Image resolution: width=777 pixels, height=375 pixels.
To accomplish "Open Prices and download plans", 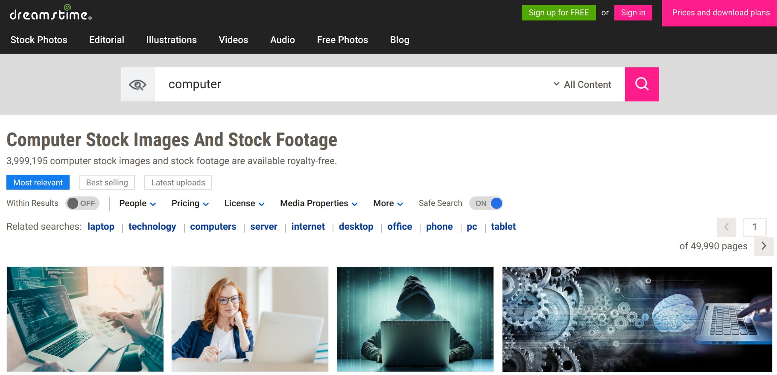I will [721, 13].
